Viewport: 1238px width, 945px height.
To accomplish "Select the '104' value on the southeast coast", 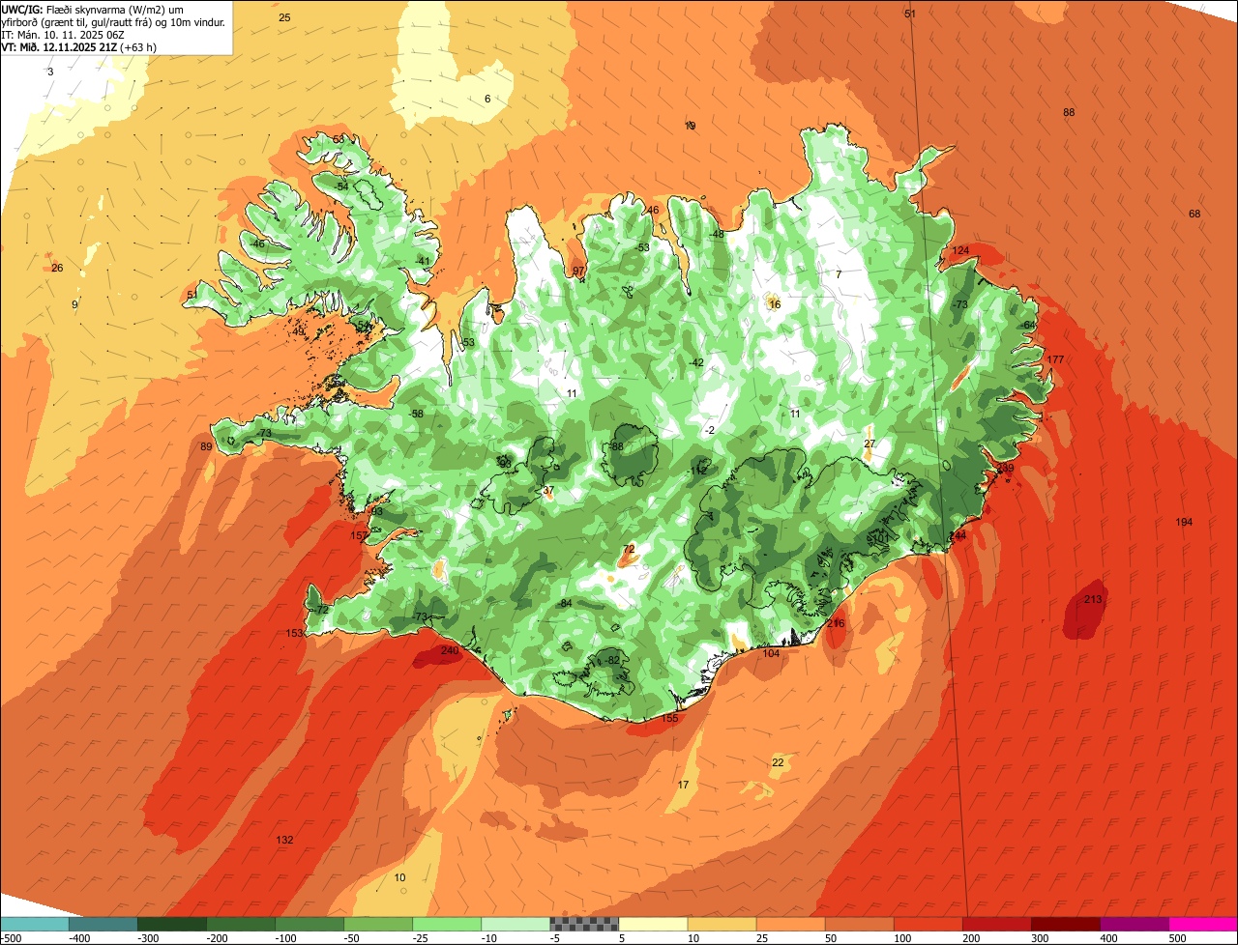I will [771, 653].
